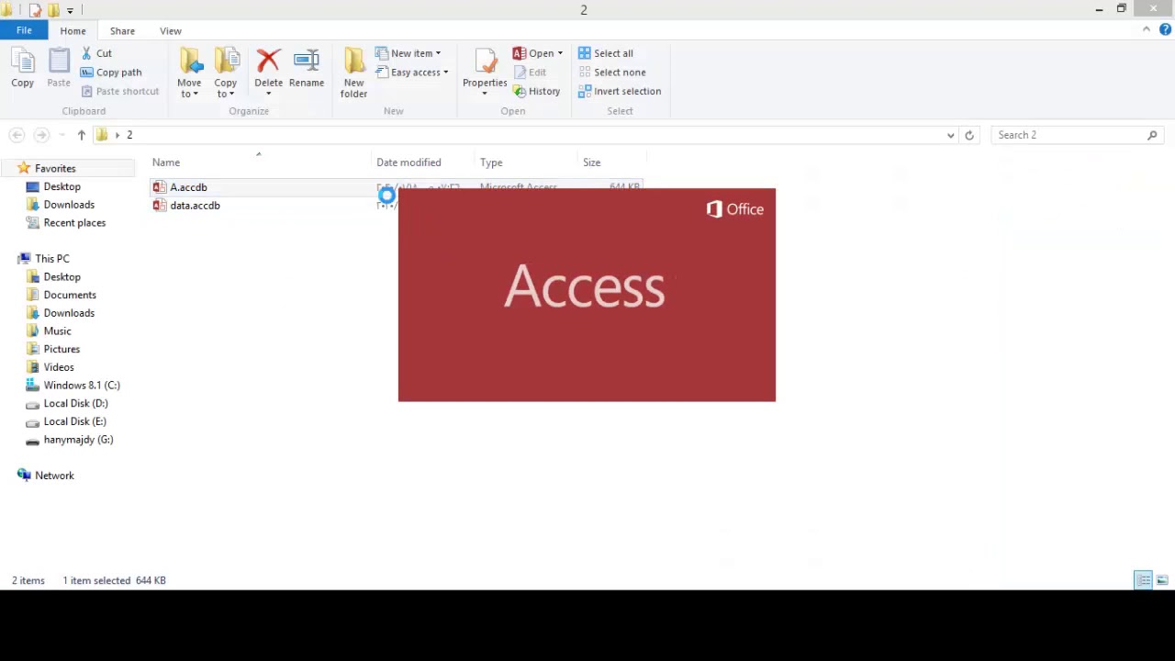This screenshot has height=661, width=1175.
Task: Open file Properties
Action: (485, 73)
